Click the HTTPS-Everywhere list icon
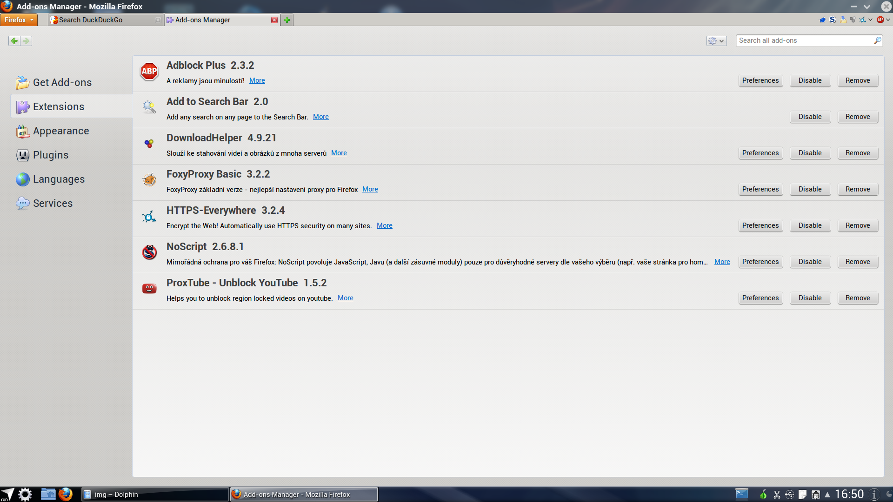This screenshot has height=502, width=893. click(149, 216)
